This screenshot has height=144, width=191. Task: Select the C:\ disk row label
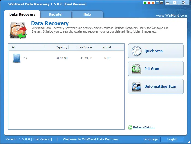[x=25, y=58]
